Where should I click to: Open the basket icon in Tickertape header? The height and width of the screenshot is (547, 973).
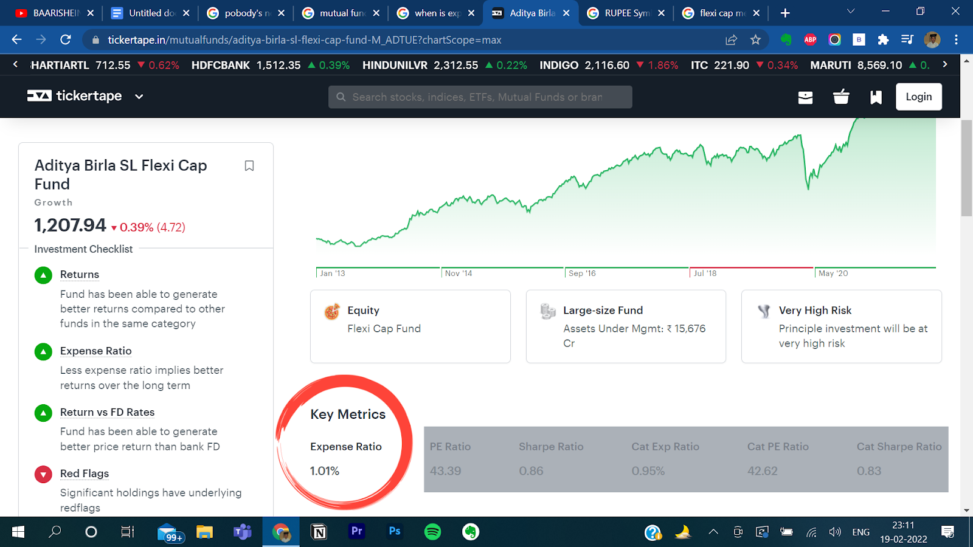[x=841, y=97]
